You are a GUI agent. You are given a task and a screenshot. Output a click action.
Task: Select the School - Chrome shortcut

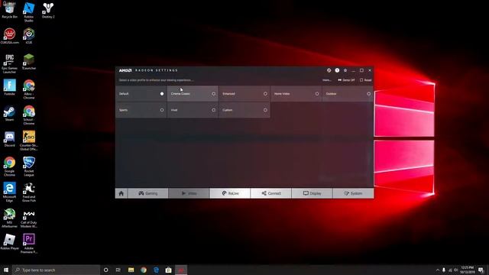click(x=29, y=115)
